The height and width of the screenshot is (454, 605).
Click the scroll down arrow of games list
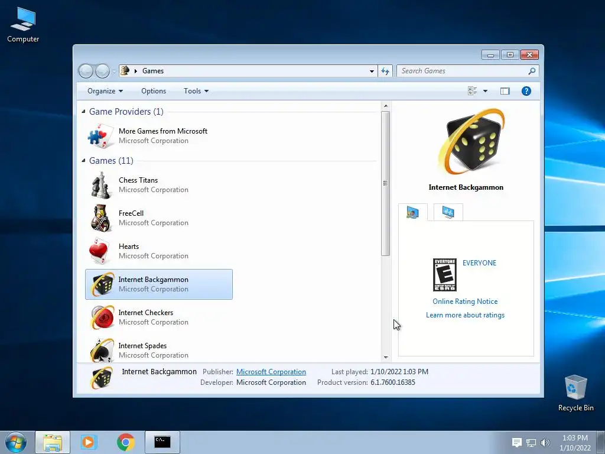click(x=385, y=358)
